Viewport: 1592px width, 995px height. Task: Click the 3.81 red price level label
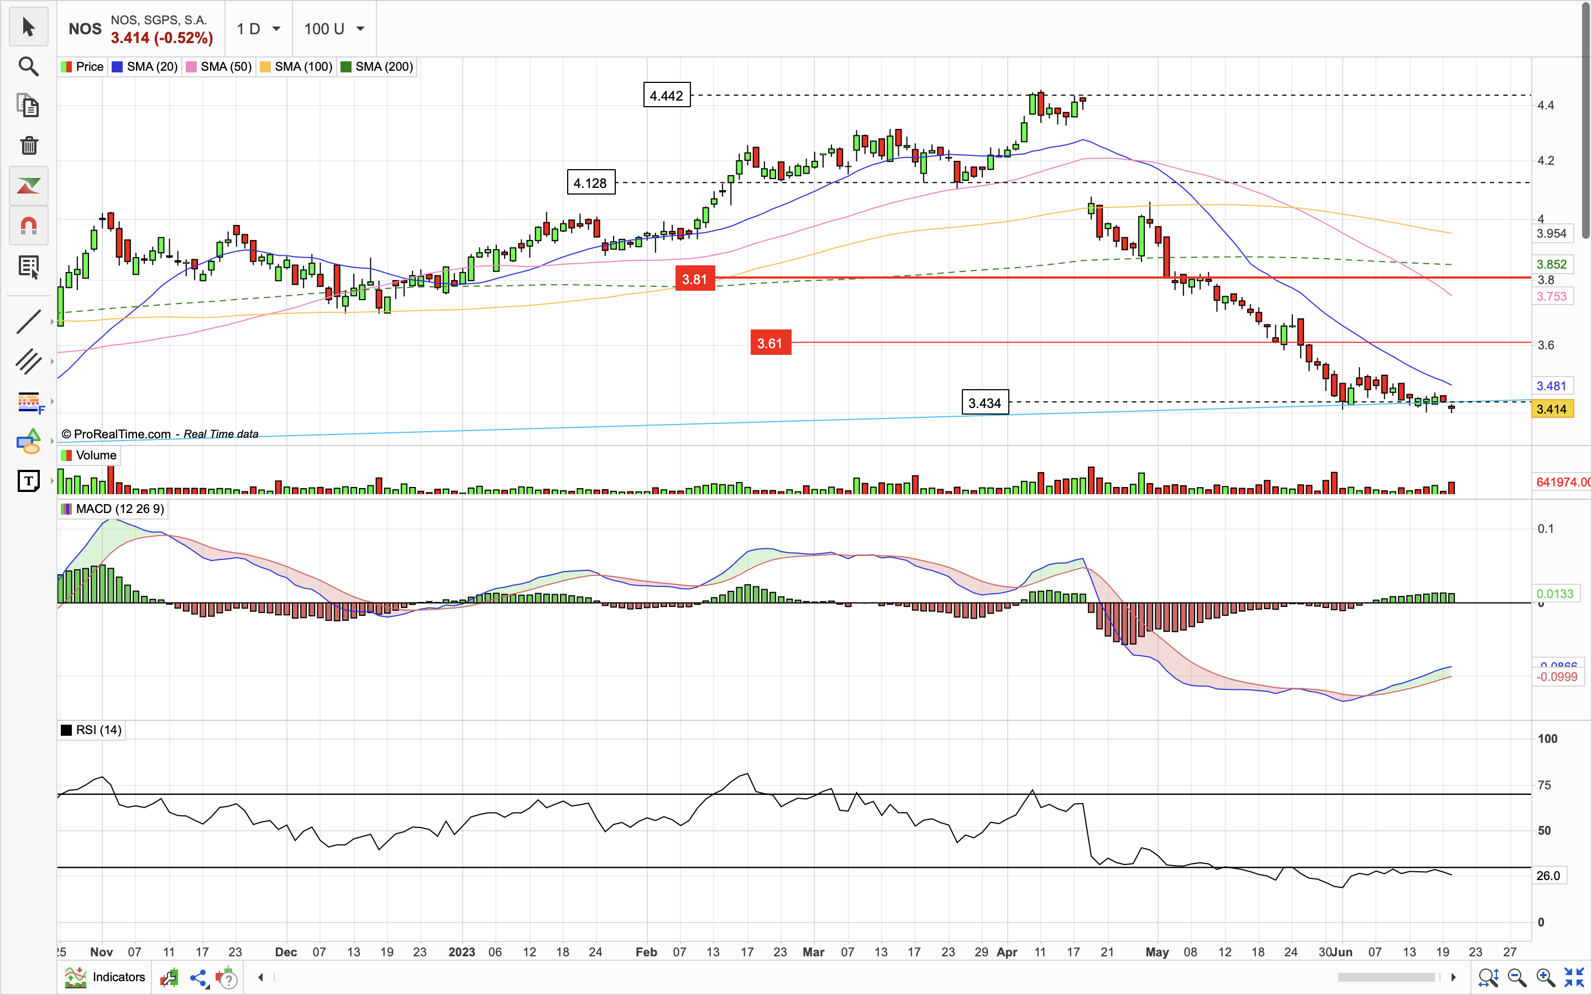pyautogui.click(x=695, y=279)
